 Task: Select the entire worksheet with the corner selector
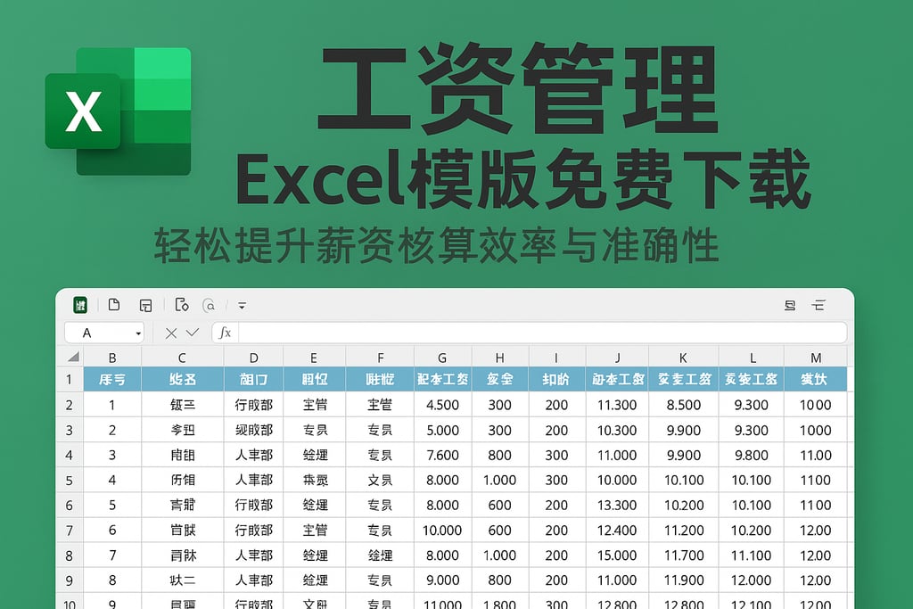(x=71, y=355)
